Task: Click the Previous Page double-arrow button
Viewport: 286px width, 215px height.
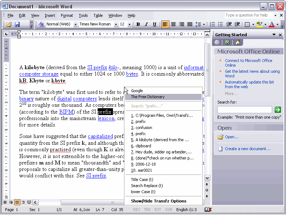Action: point(207,184)
